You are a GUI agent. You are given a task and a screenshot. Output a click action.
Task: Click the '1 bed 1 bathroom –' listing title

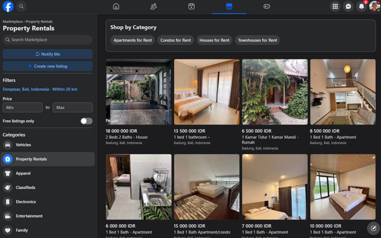(192, 137)
